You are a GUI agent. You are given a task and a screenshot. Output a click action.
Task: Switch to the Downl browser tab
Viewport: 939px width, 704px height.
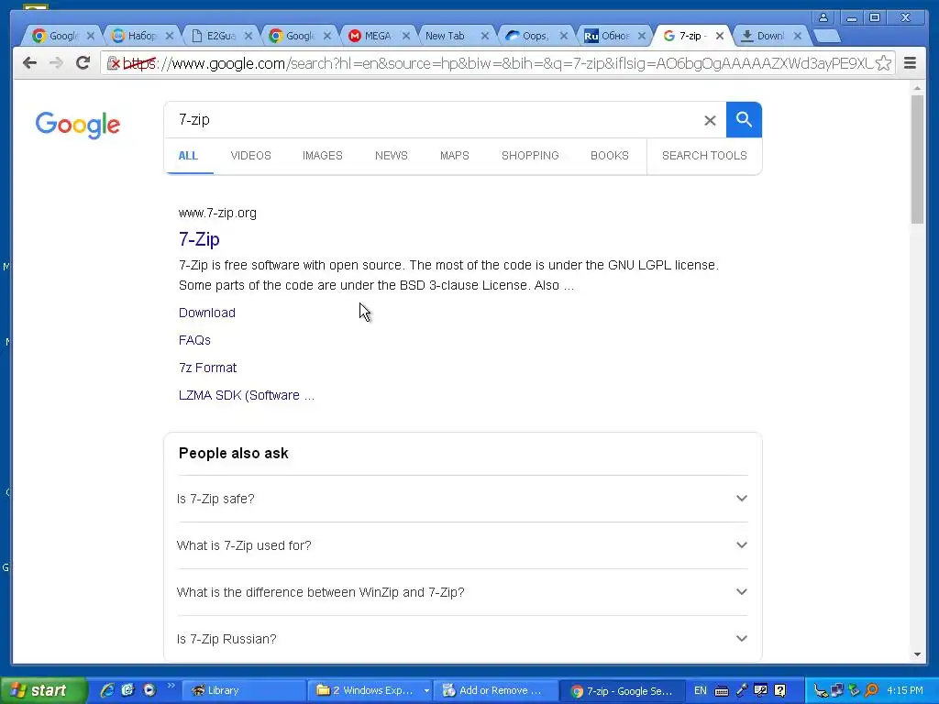click(x=769, y=36)
